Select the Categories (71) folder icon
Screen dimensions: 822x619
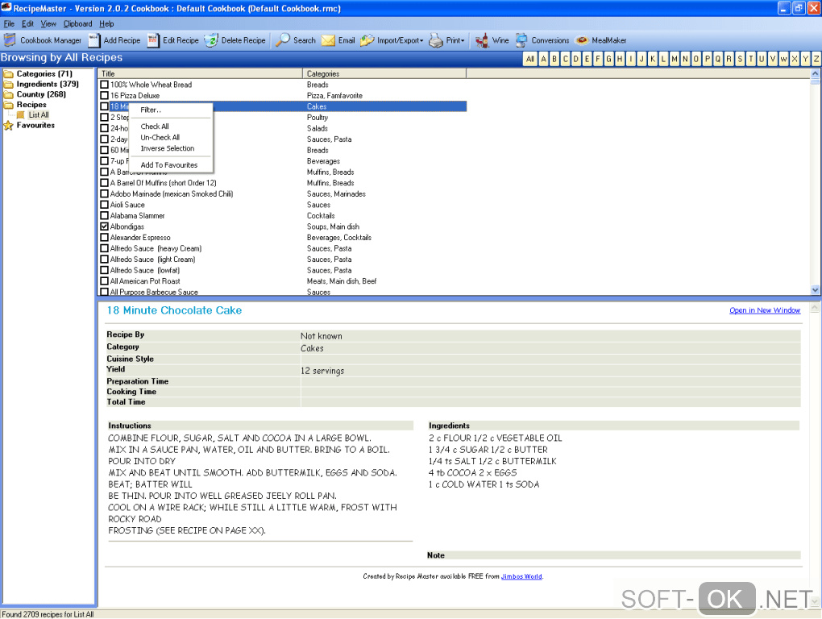coord(8,74)
